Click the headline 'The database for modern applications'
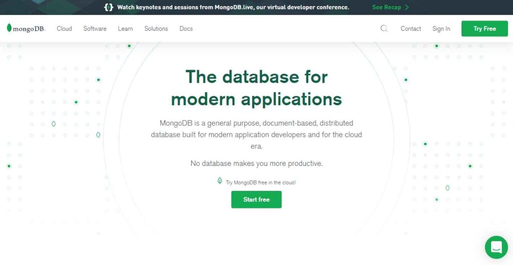 coord(256,88)
